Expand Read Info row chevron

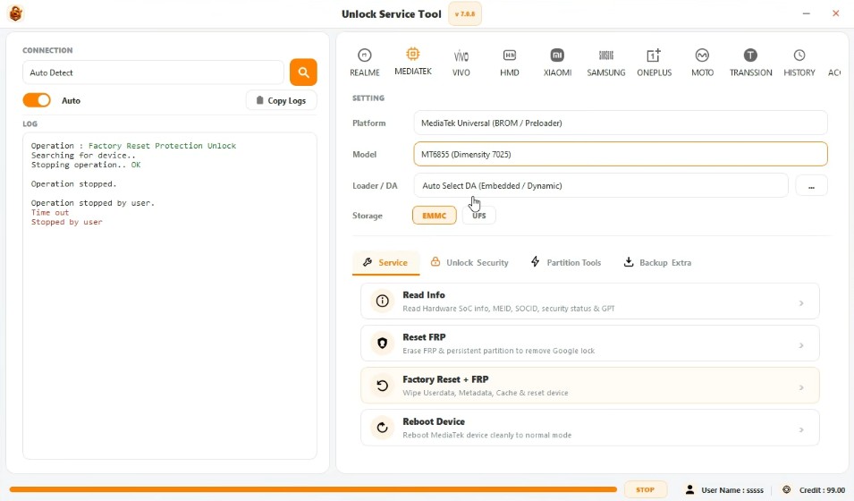pyautogui.click(x=801, y=303)
